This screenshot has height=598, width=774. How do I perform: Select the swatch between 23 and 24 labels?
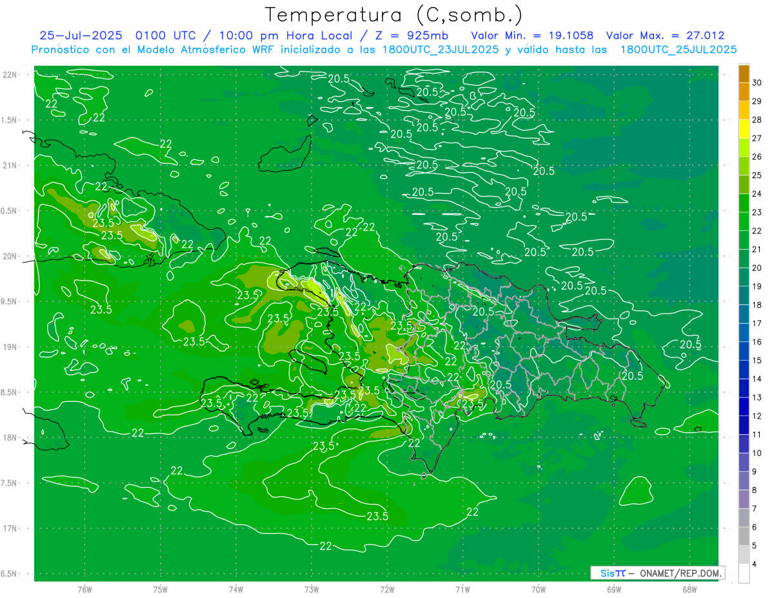pyautogui.click(x=744, y=203)
